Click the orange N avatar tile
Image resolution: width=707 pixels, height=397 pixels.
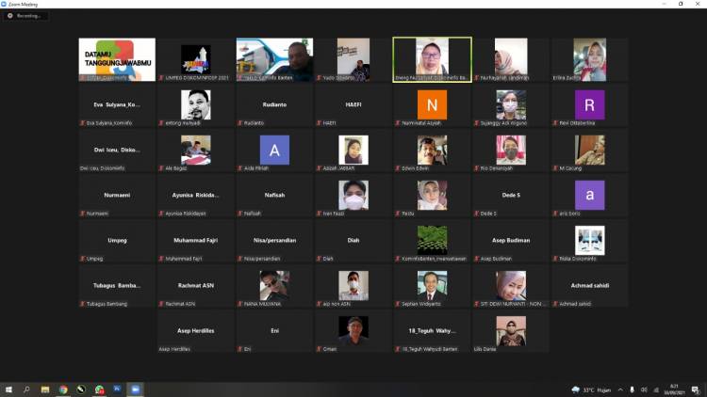pos(433,104)
